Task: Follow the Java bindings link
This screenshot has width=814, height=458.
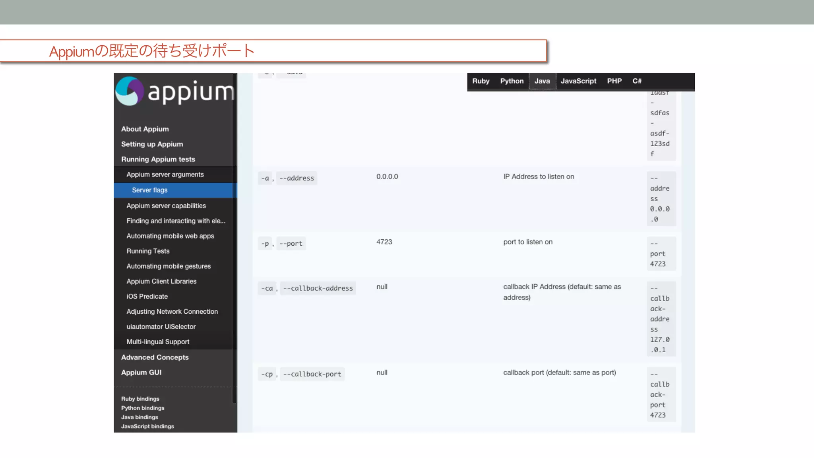Action: coord(140,417)
